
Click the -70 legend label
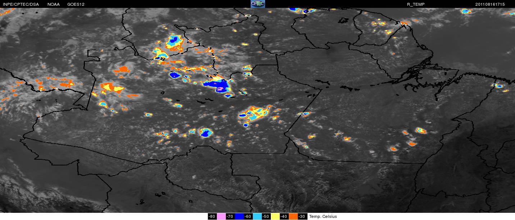click(x=230, y=216)
